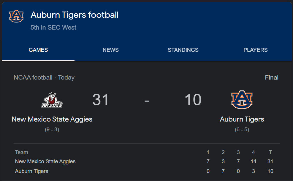Click the 5th in SEC West subtitle
Image resolution: width=293 pixels, height=181 pixels.
pos(53,28)
